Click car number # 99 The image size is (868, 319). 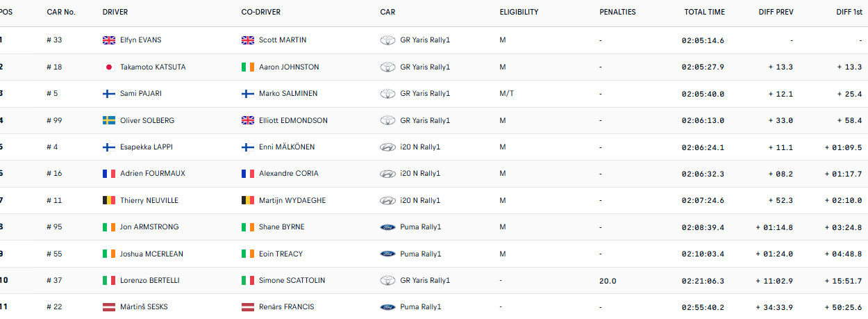click(54, 121)
